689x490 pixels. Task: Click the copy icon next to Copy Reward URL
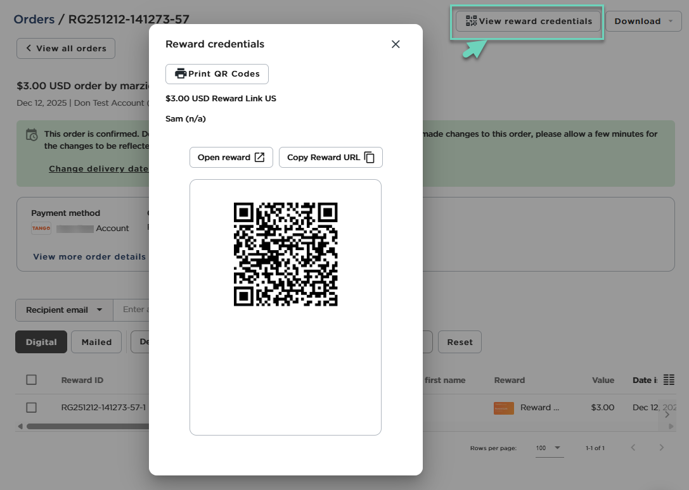pos(370,158)
